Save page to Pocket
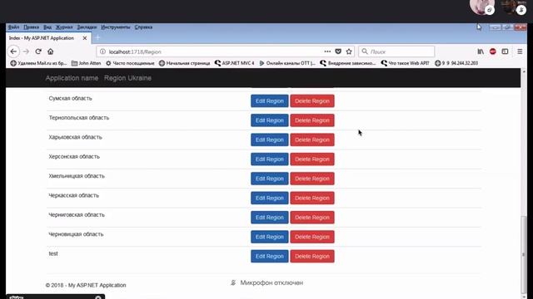 click(x=338, y=51)
